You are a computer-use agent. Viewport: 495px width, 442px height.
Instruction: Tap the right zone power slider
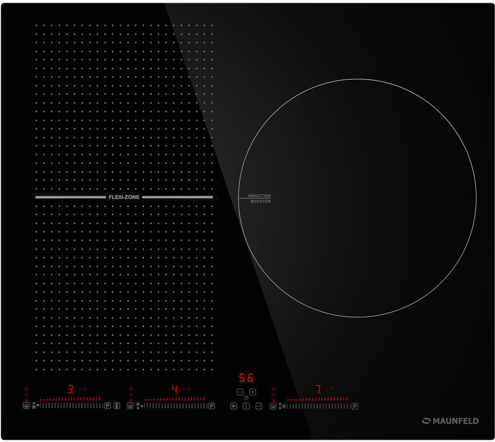click(318, 406)
